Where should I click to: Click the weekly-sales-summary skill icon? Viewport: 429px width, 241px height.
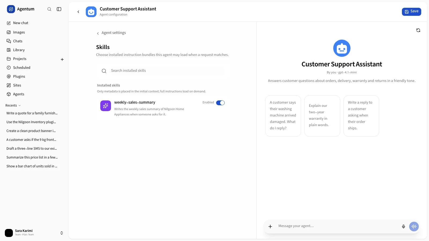pyautogui.click(x=106, y=106)
